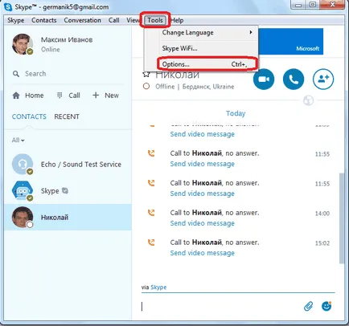
Task: Click the favorite star next to Николай
Action: coord(146,74)
